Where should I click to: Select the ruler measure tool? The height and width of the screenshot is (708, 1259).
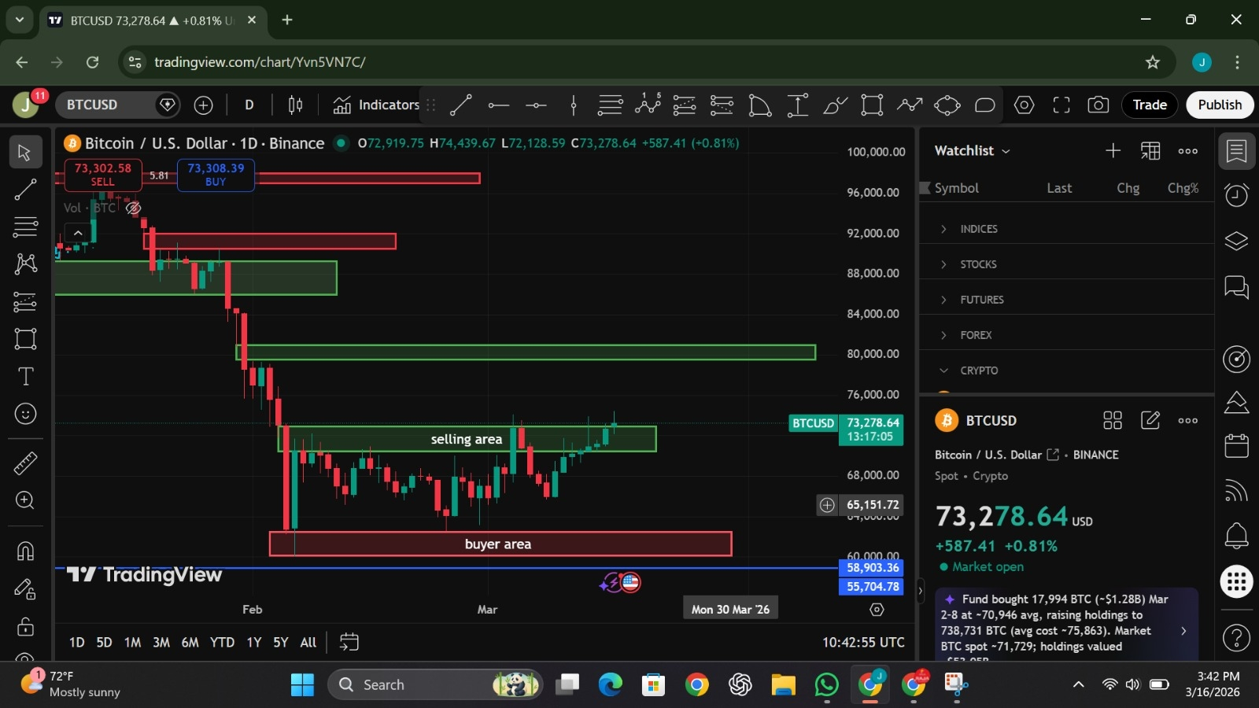[x=25, y=463]
